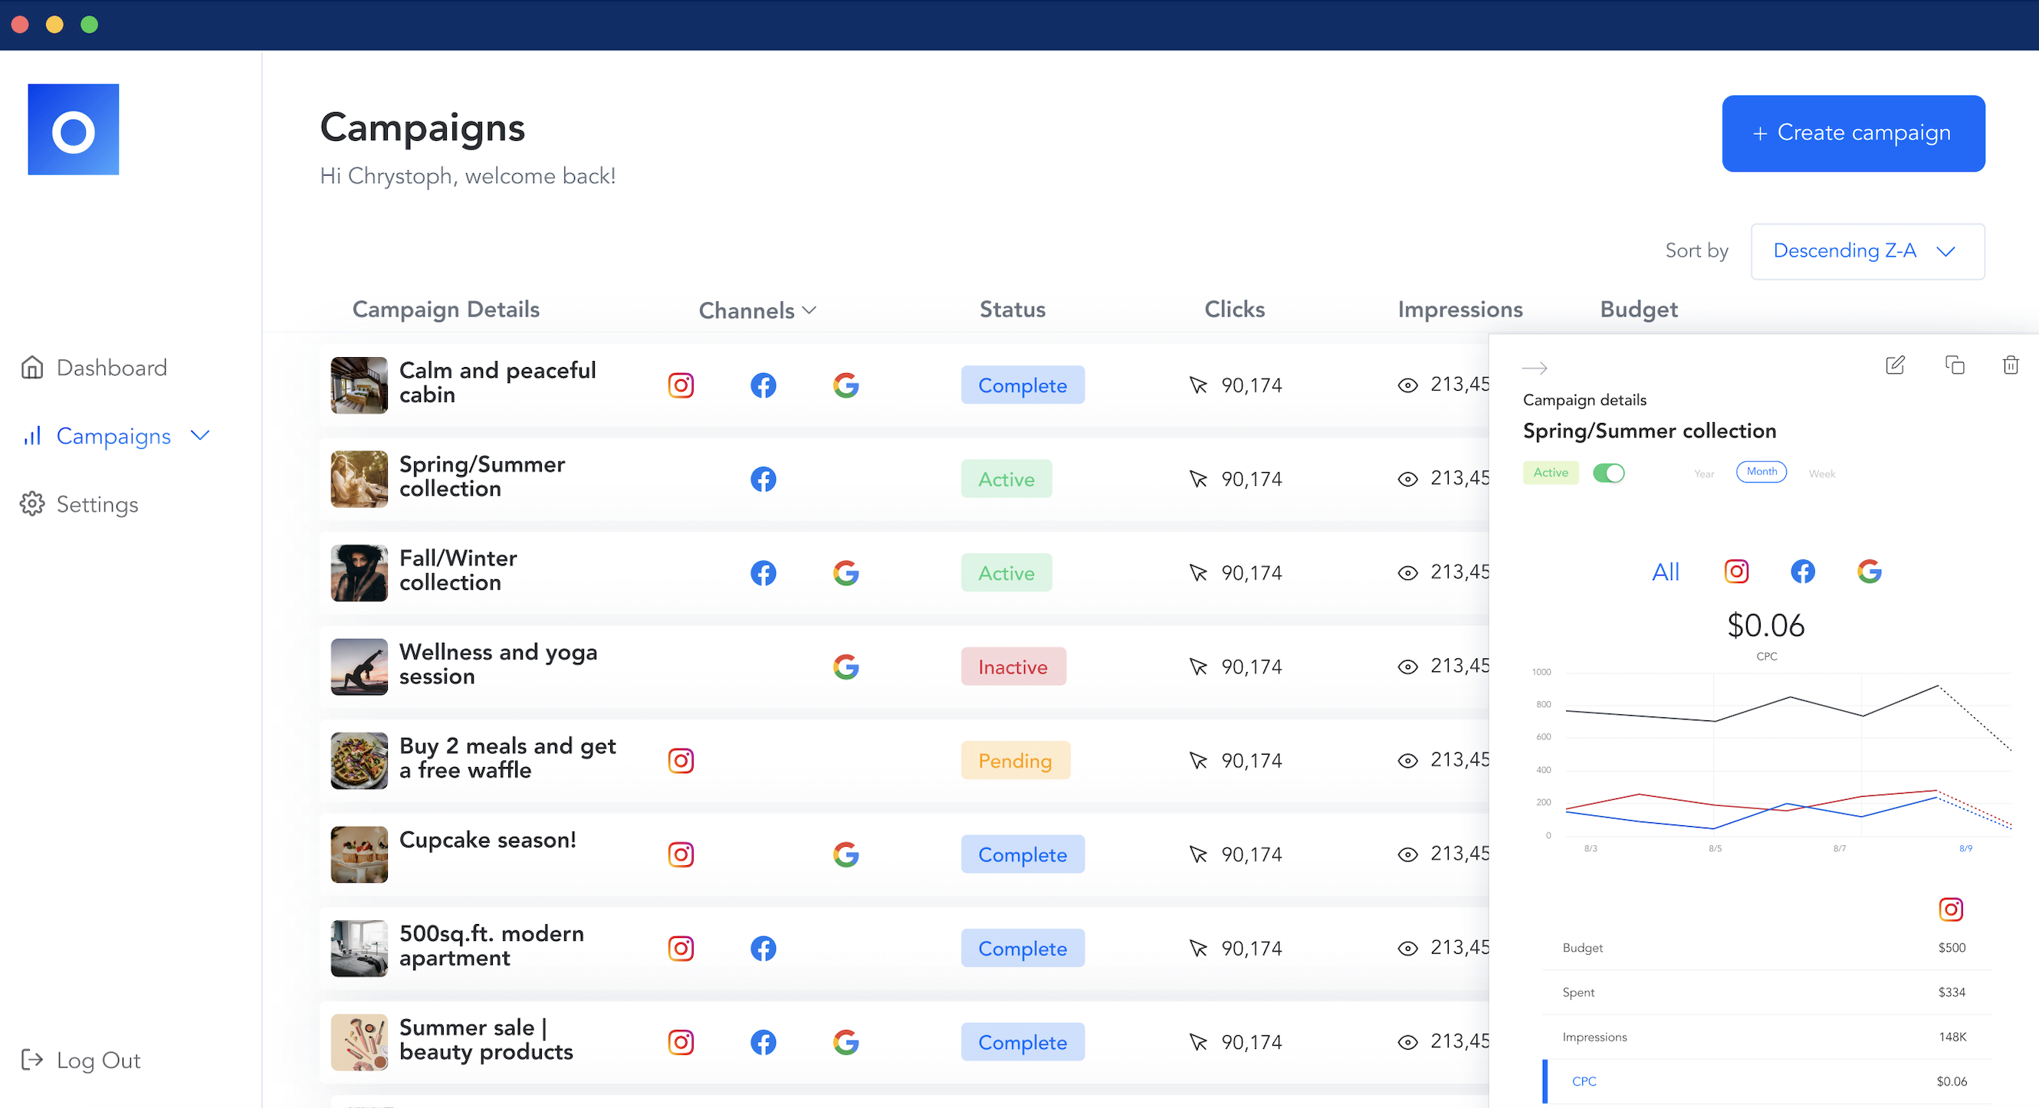Click the Status column header
2039x1108 pixels.
point(1013,310)
